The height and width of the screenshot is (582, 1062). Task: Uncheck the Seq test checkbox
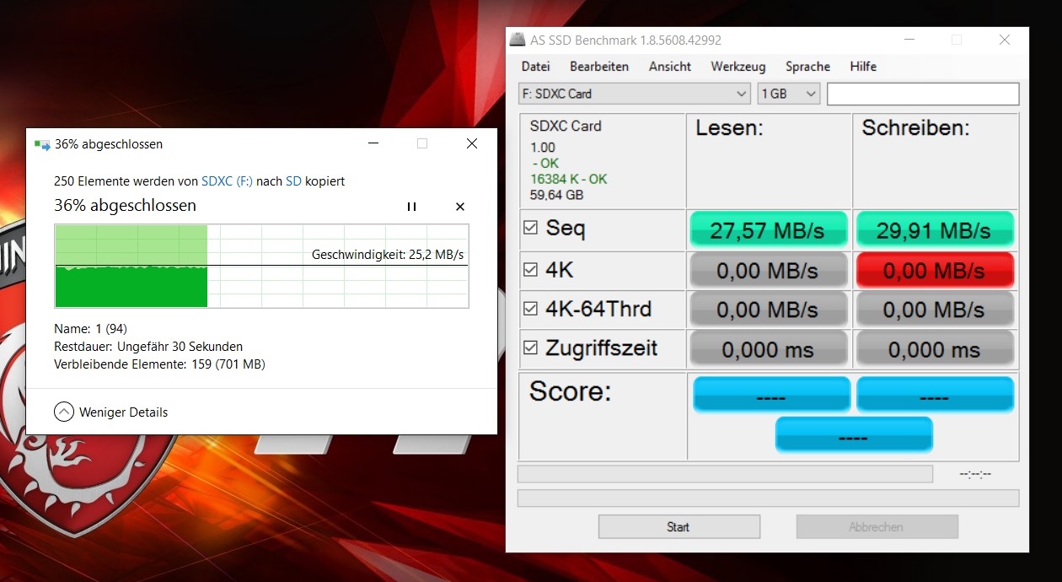tap(530, 228)
